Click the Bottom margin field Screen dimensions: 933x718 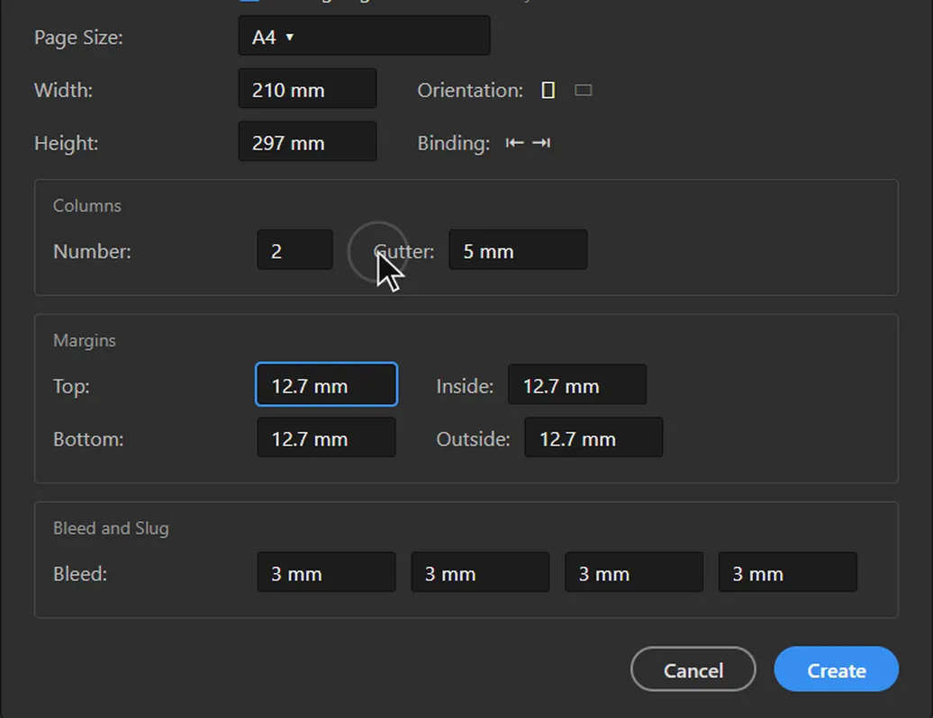click(x=326, y=438)
